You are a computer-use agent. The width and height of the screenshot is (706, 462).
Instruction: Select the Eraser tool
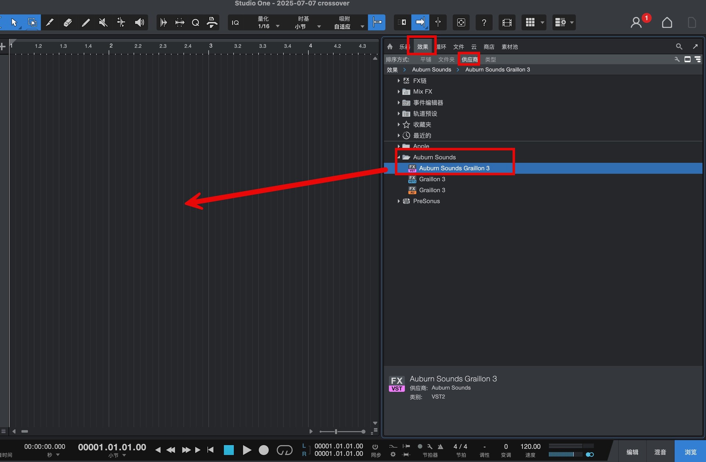tap(68, 22)
